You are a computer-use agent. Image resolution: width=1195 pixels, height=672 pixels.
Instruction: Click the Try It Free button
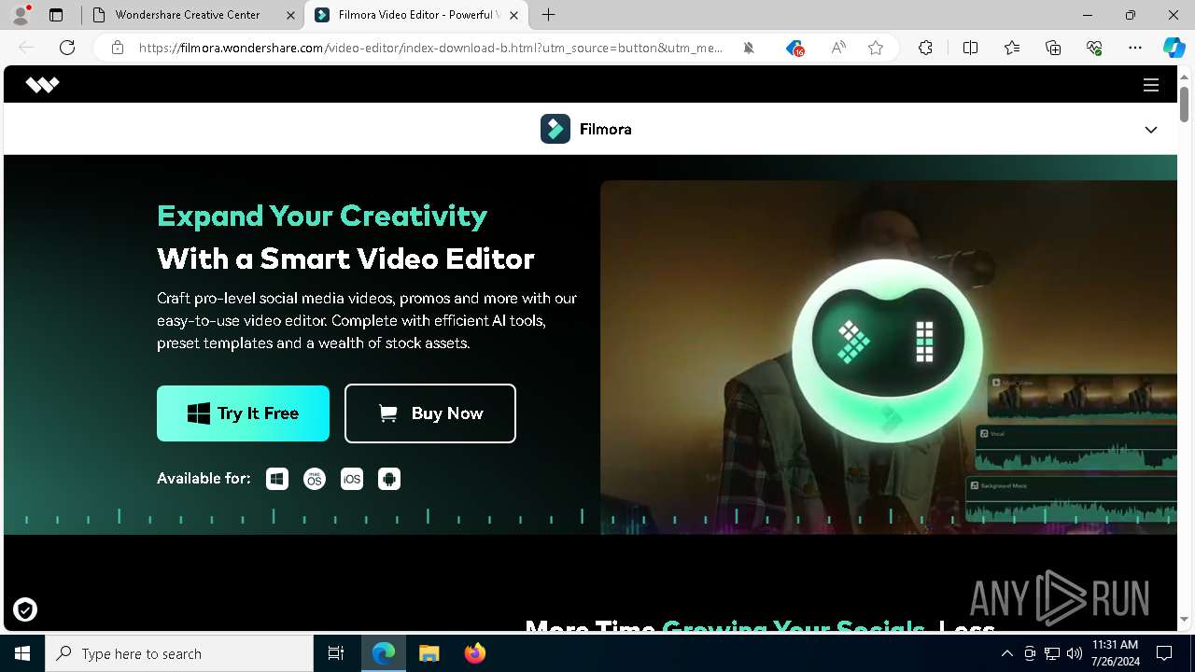pyautogui.click(x=243, y=413)
